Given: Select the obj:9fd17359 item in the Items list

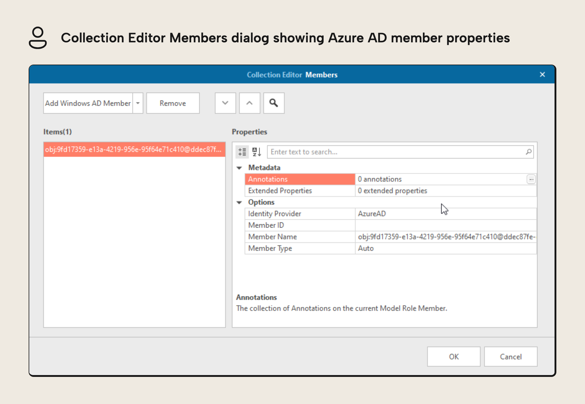Looking at the screenshot, I should 134,149.
